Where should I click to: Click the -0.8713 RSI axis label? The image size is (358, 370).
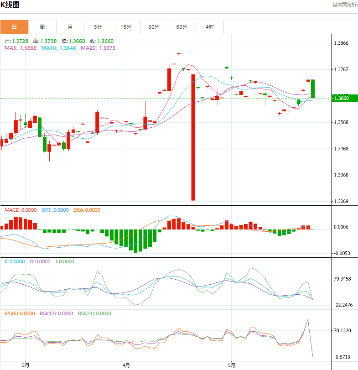342,357
